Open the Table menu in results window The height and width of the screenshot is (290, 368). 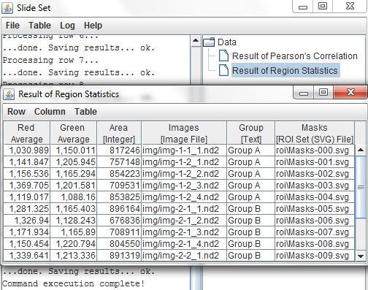point(85,112)
